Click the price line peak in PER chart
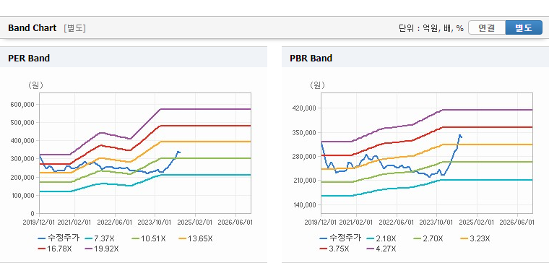The height and width of the screenshot is (263, 549). [x=178, y=152]
